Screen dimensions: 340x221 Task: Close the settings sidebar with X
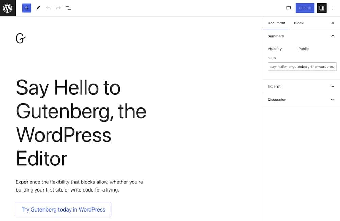point(333,23)
